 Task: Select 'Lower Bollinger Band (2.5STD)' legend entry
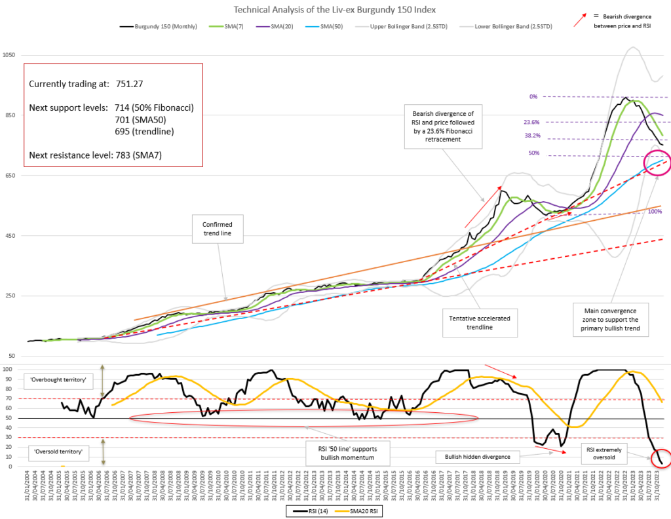506,26
